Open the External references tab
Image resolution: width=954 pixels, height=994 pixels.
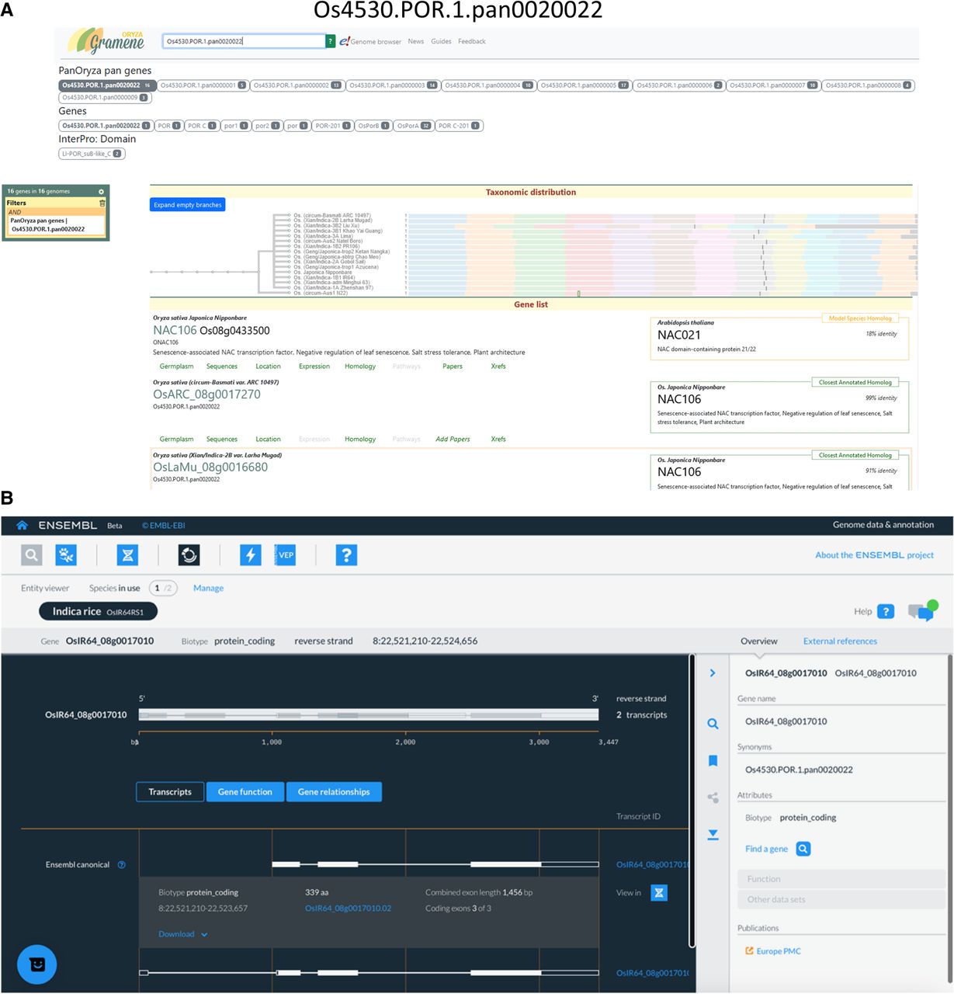pyautogui.click(x=840, y=641)
